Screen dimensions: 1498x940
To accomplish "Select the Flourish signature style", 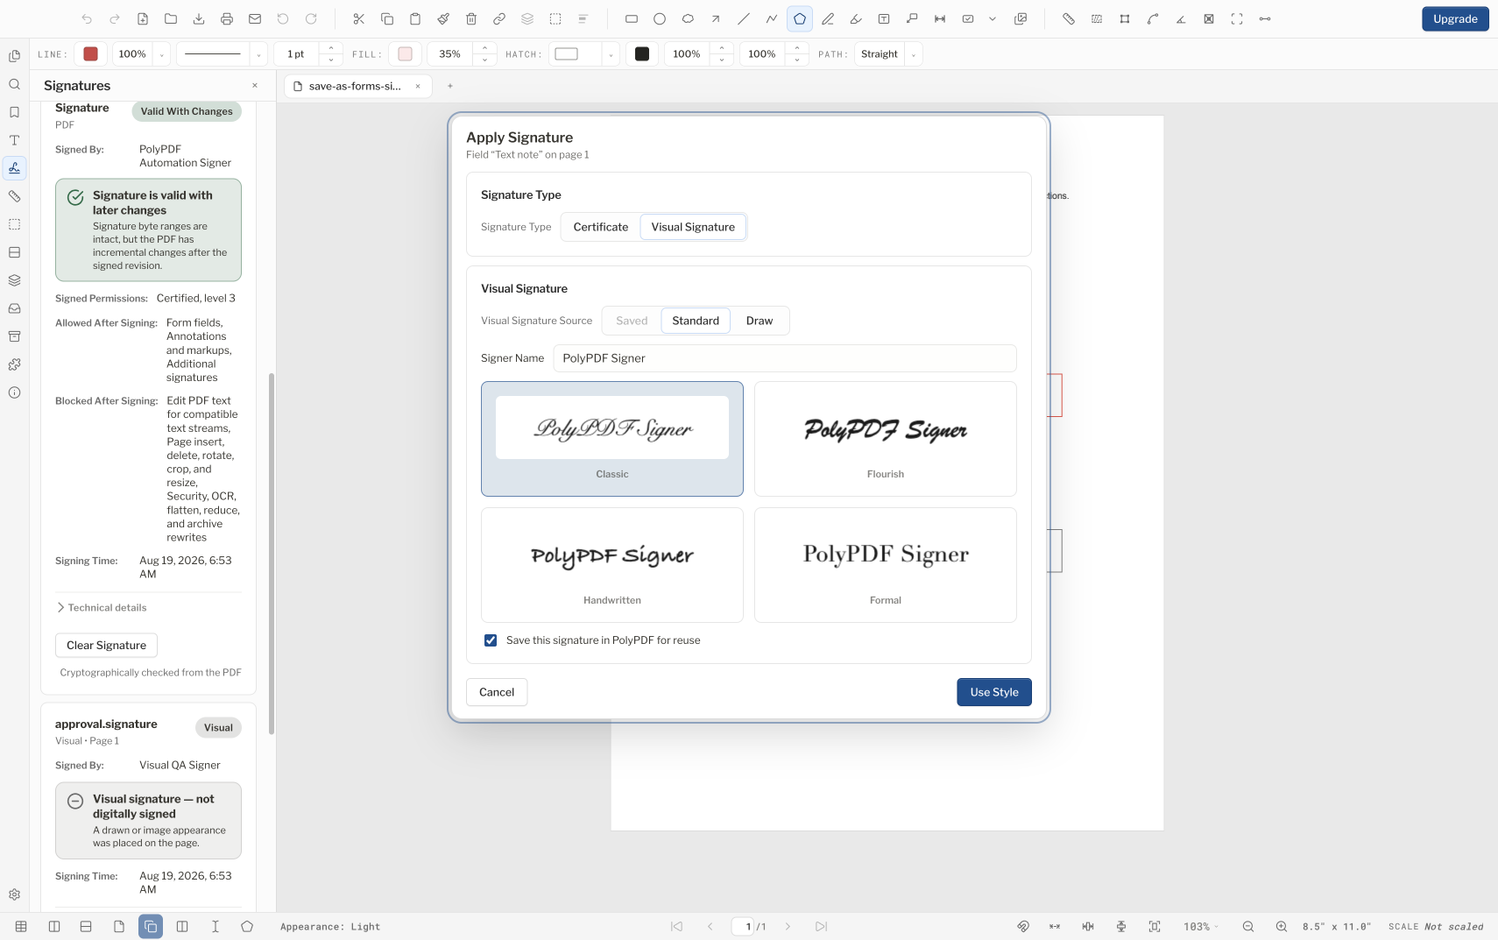I will (886, 439).
